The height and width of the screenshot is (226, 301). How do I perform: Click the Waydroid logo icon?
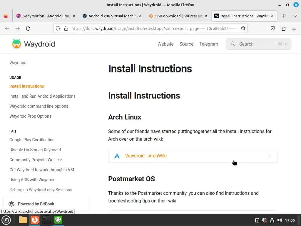point(16,44)
